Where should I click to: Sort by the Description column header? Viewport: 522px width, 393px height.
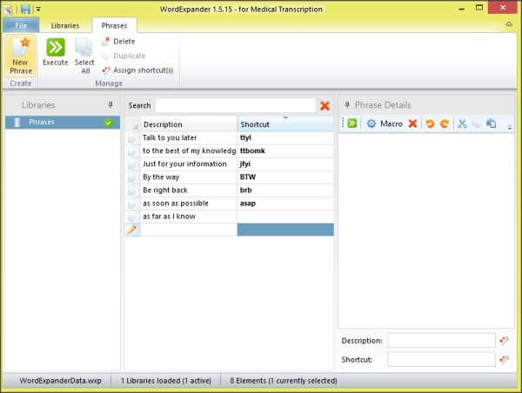[189, 124]
